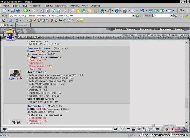This screenshot has width=190, height=138.
Task: Expand the search box dropdown arrow
Action: pos(172,16)
